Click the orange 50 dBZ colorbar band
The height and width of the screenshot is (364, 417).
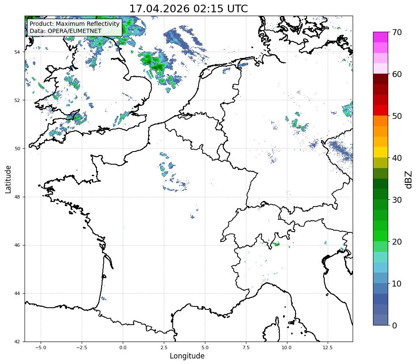pyautogui.click(x=380, y=121)
